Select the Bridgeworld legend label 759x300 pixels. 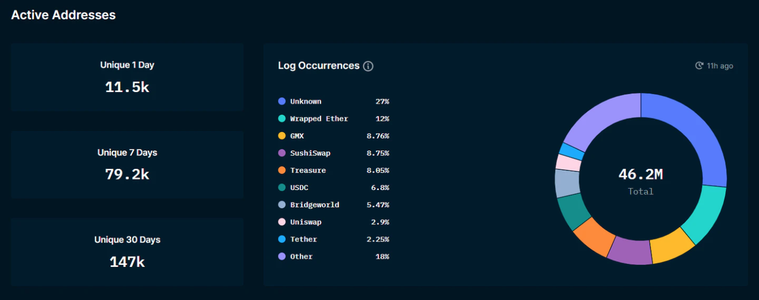314,205
